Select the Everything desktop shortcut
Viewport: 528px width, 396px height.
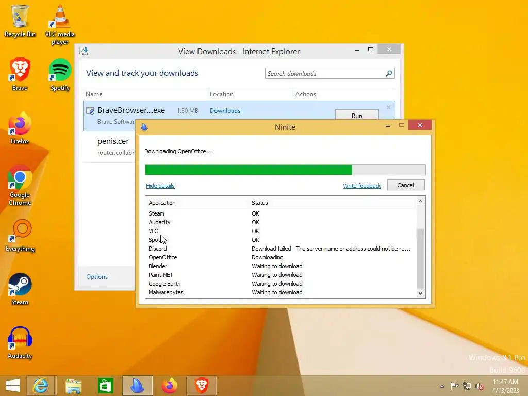click(x=20, y=235)
